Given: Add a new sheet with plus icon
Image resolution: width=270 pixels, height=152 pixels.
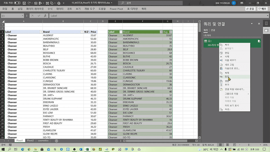Looking at the screenshot, I should pos(57,141).
